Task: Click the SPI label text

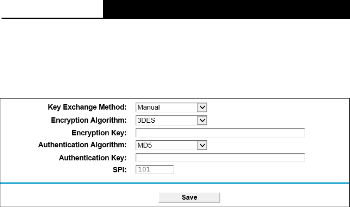Action: tap(119, 170)
